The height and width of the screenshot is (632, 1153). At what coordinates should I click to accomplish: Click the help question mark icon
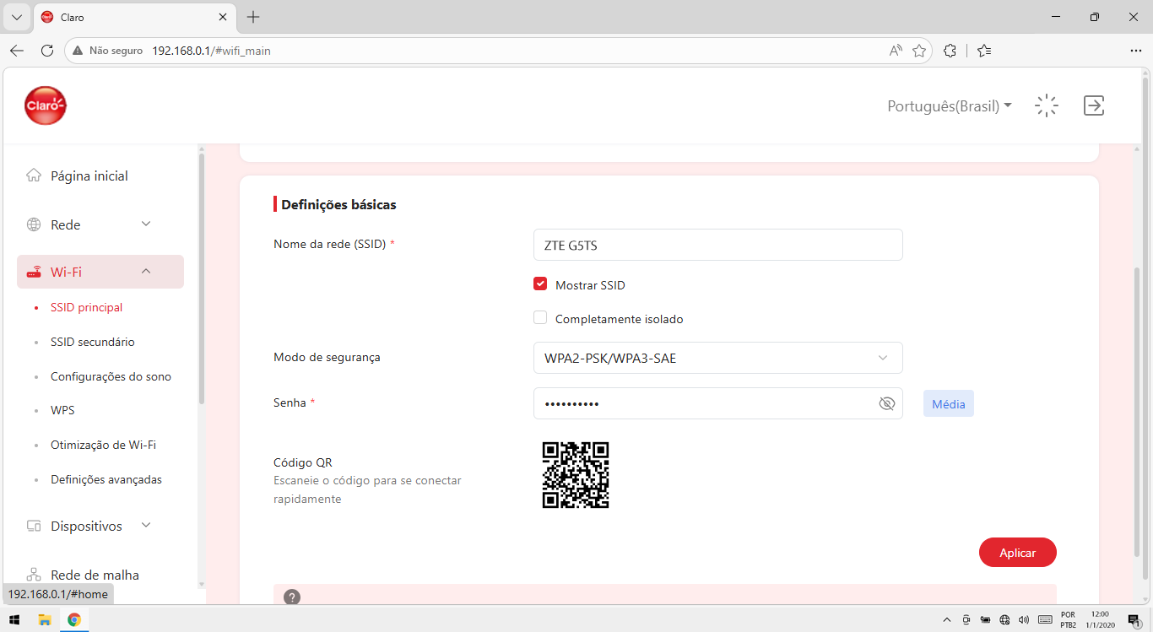292,597
